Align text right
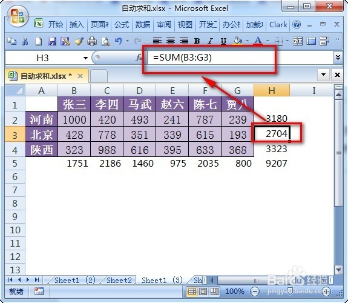The image size is (348, 303). click(x=184, y=41)
